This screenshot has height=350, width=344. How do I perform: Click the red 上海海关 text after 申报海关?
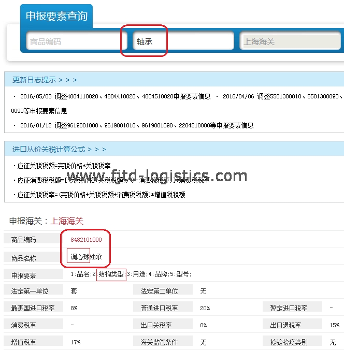click(x=66, y=221)
